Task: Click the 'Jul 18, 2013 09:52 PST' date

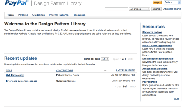Action: [x=123, y=75]
